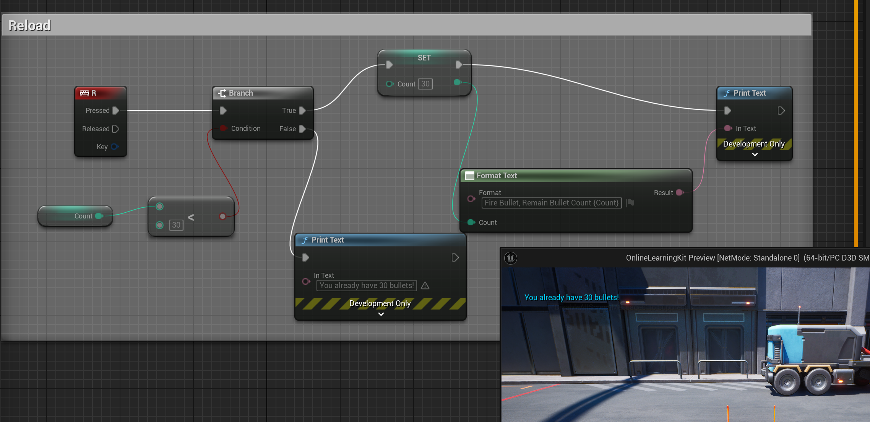Click the Format Text node icon
The width and height of the screenshot is (870, 422).
pos(469,176)
